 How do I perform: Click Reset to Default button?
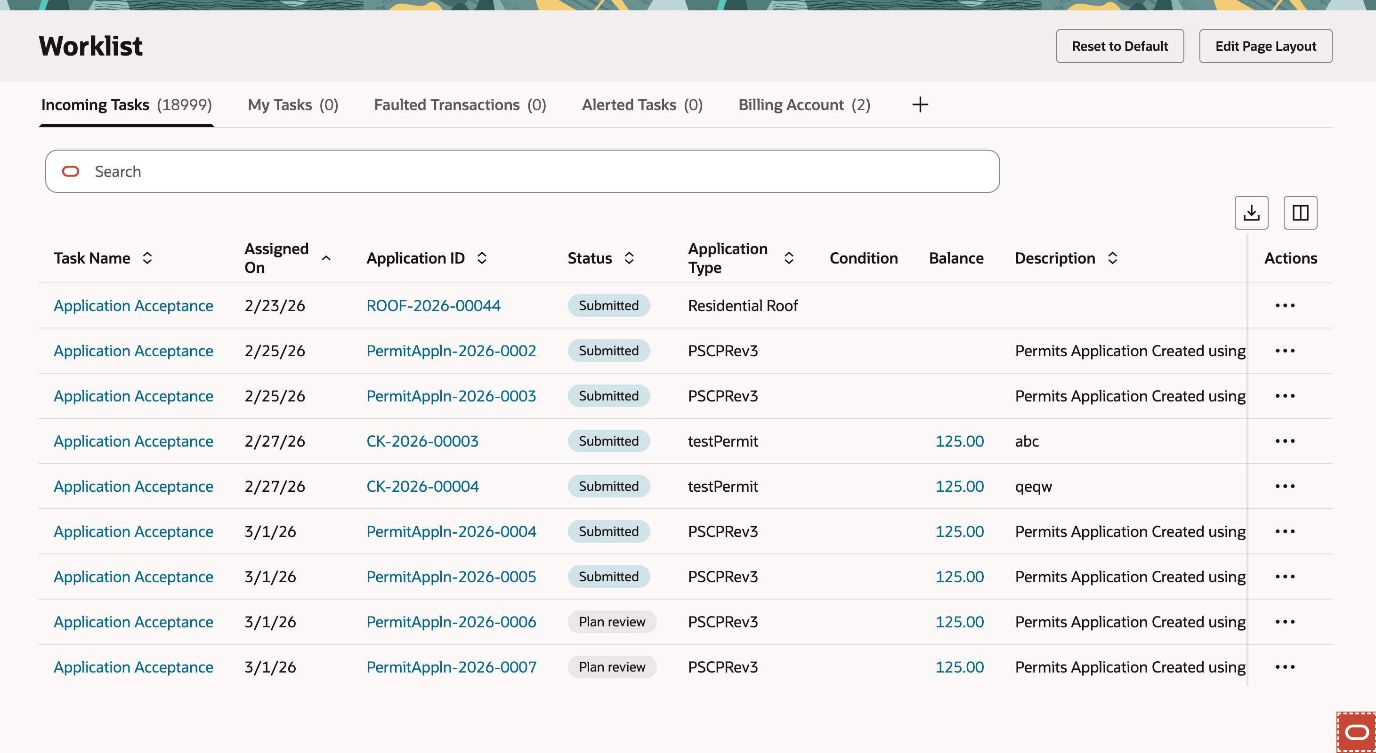click(x=1120, y=47)
